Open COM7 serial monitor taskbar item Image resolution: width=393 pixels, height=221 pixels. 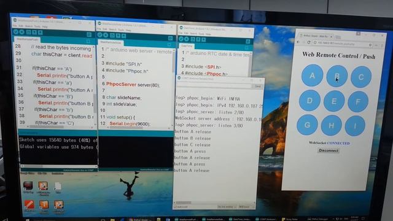click(267, 219)
